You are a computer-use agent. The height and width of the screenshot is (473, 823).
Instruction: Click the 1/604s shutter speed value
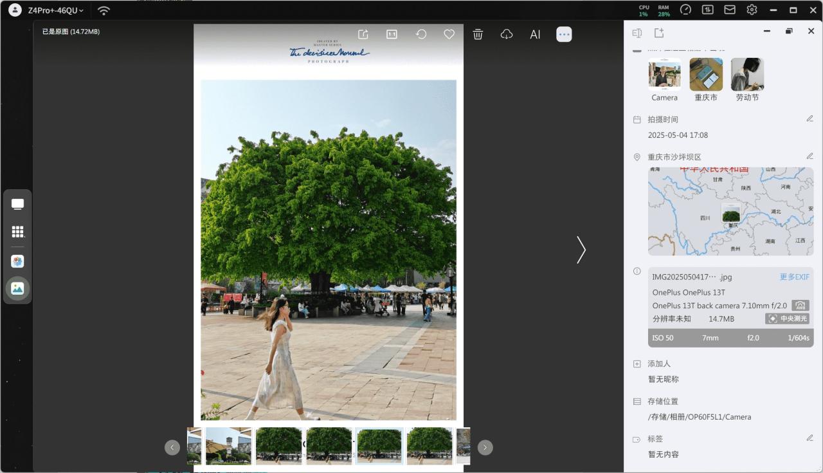click(x=799, y=338)
